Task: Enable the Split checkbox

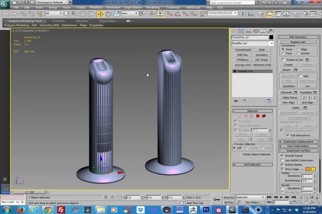Action: click(x=301, y=76)
